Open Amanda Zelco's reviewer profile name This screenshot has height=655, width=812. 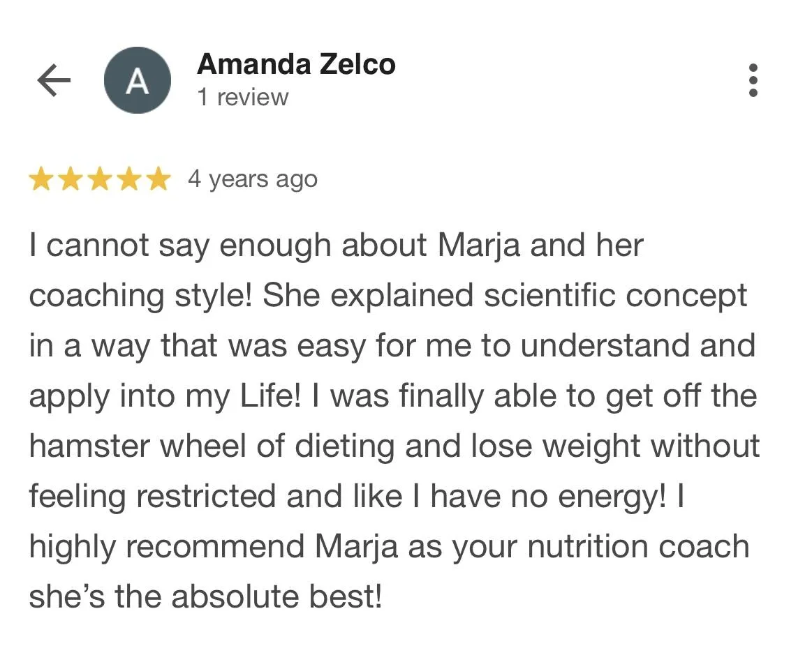[296, 65]
